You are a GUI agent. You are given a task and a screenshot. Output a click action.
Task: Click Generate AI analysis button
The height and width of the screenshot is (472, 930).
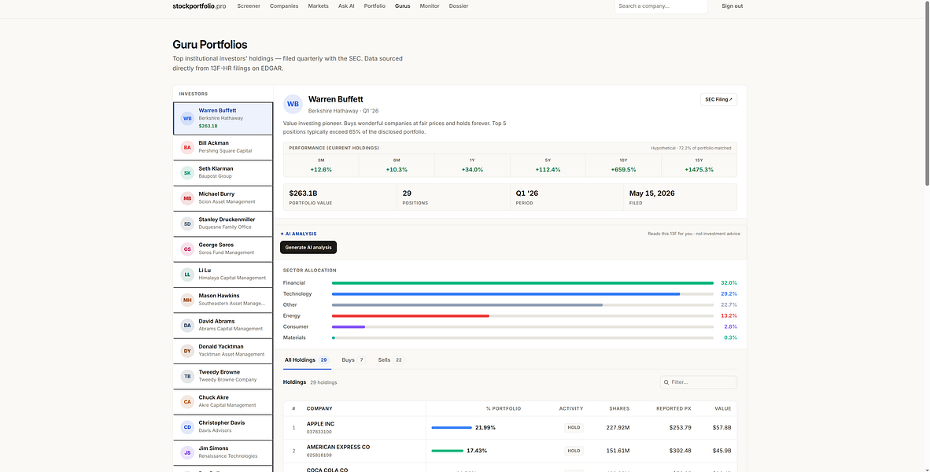[308, 247]
